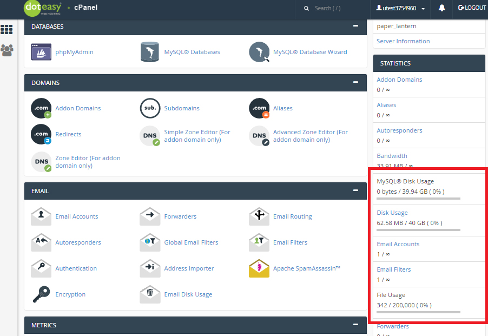The image size is (488, 336).
Task: Collapse the Email section
Action: pos(355,190)
